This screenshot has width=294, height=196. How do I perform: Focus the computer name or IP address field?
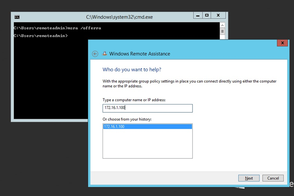pos(147,108)
